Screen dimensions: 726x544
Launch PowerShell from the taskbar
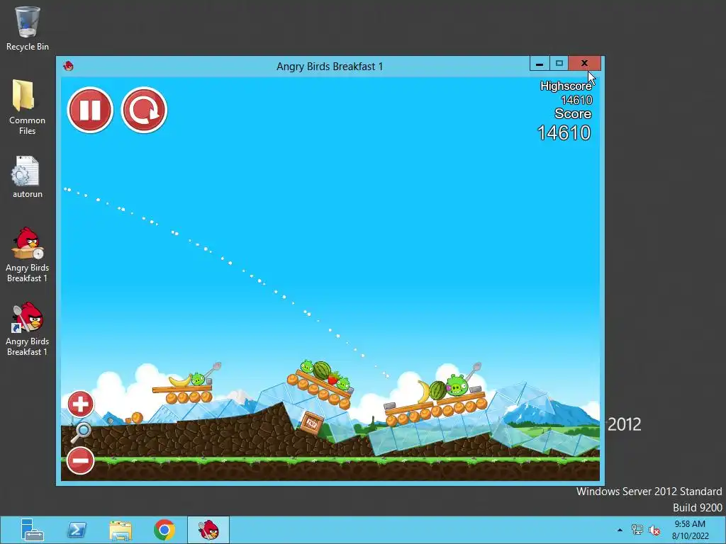tap(77, 530)
